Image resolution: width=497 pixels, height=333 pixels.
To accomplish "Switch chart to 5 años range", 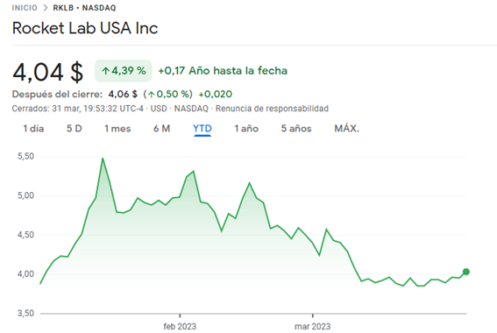I will coord(296,129).
